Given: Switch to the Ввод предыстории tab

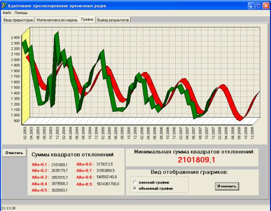Looking at the screenshot, I should coord(18,20).
